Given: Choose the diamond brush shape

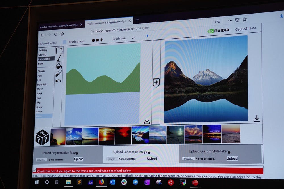Looking at the screenshot, I should pyautogui.click(x=101, y=40).
